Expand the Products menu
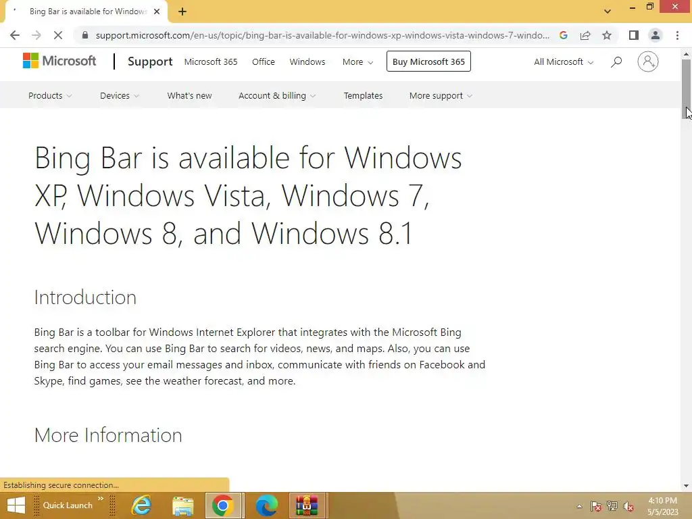 50,95
